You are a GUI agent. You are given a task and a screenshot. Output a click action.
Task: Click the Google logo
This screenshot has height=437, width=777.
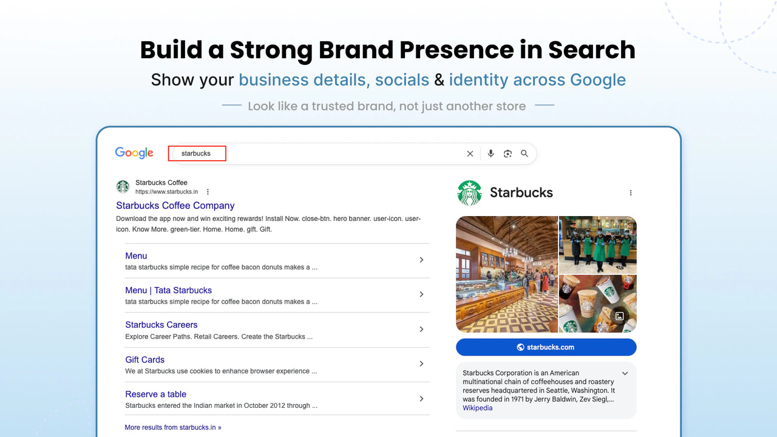134,153
